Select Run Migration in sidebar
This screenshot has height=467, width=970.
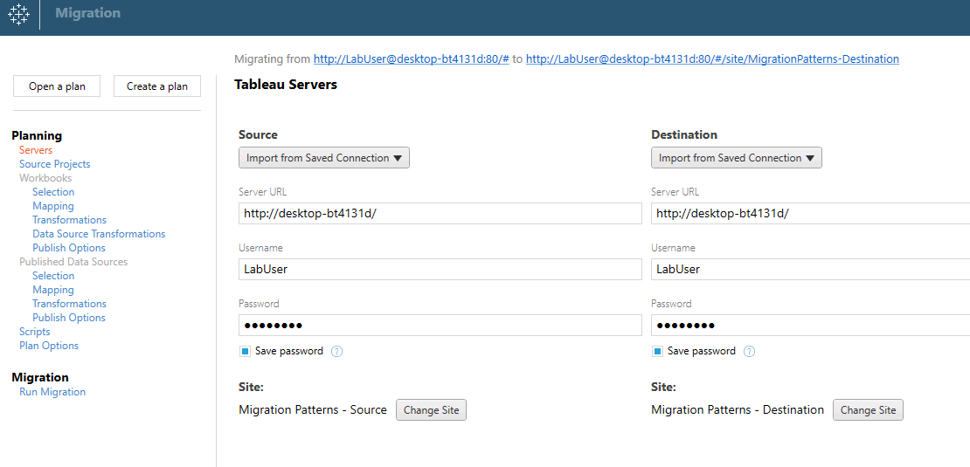point(52,392)
